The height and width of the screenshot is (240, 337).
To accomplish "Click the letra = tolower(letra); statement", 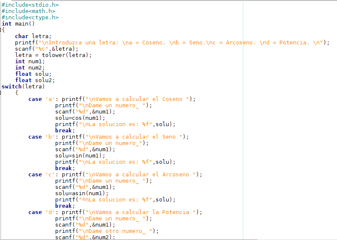I will click(x=53, y=55).
